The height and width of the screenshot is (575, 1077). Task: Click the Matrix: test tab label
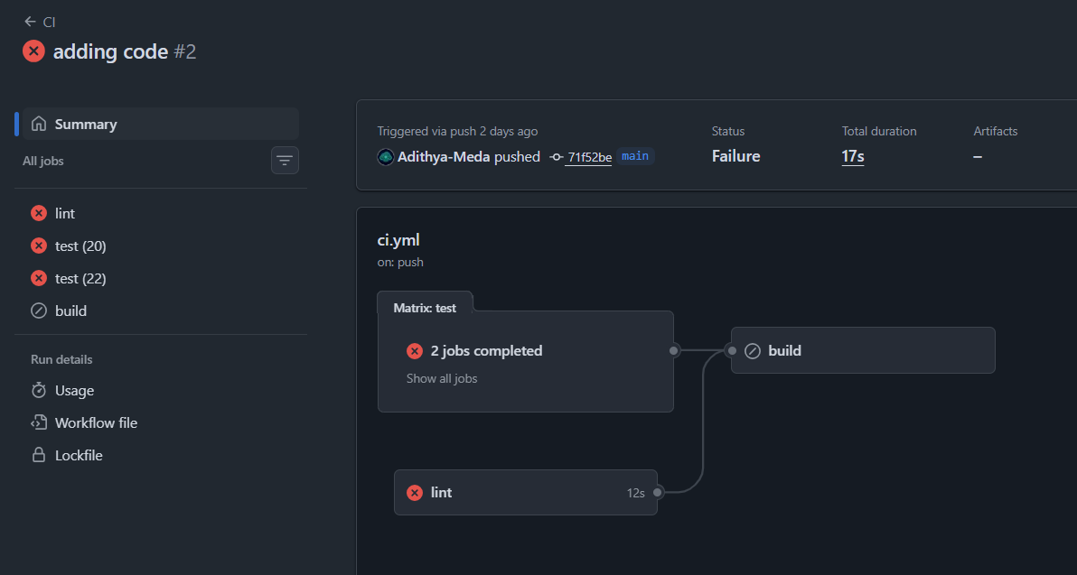[x=425, y=308]
